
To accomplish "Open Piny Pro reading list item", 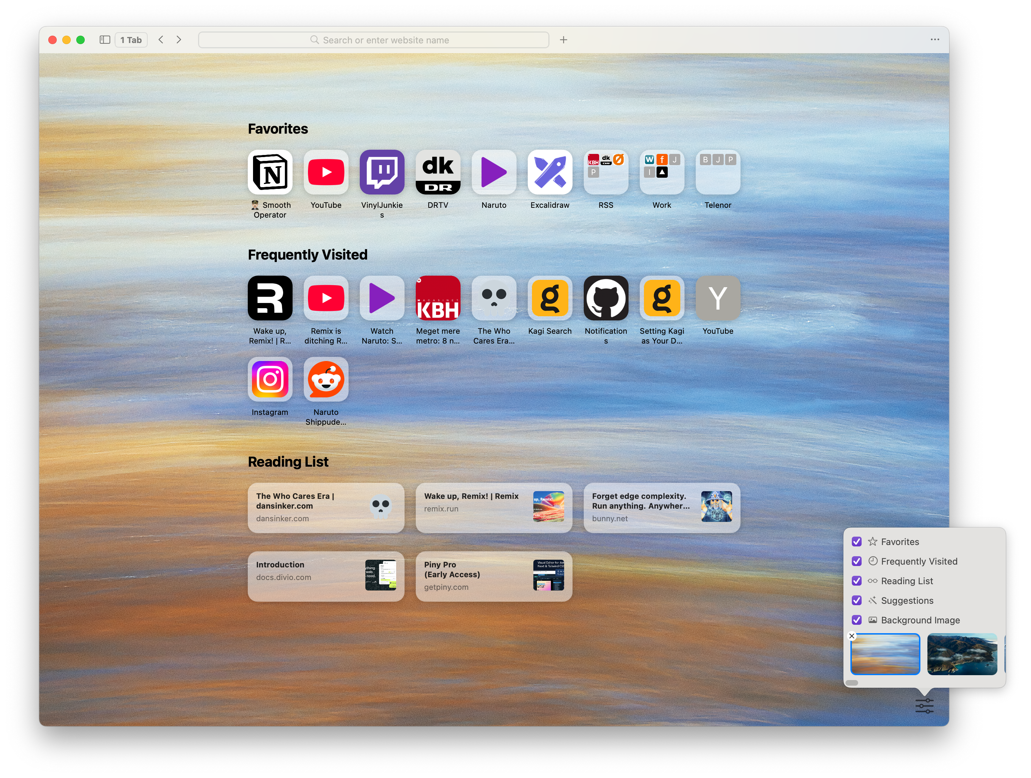I will [x=493, y=576].
